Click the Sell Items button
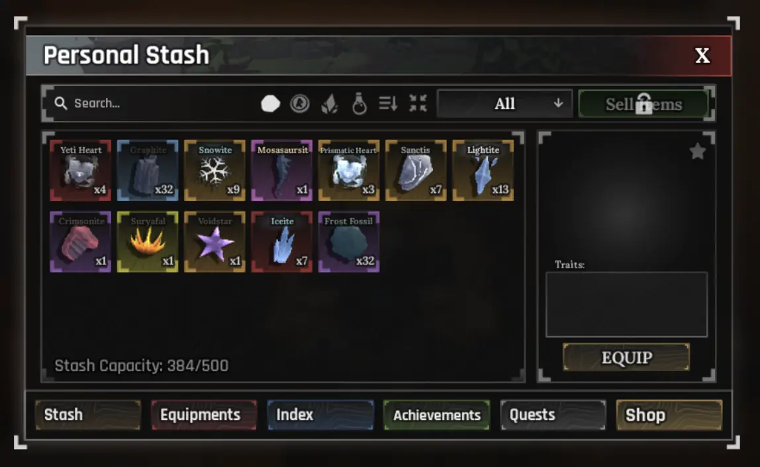This screenshot has height=467, width=760. point(643,104)
